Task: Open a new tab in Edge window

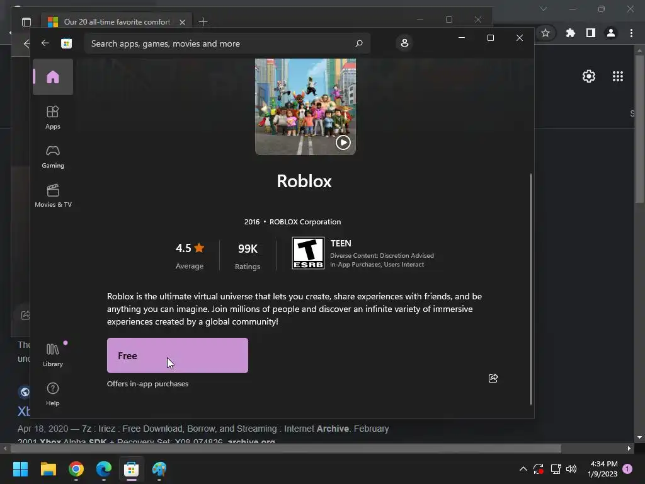Action: pos(203,22)
